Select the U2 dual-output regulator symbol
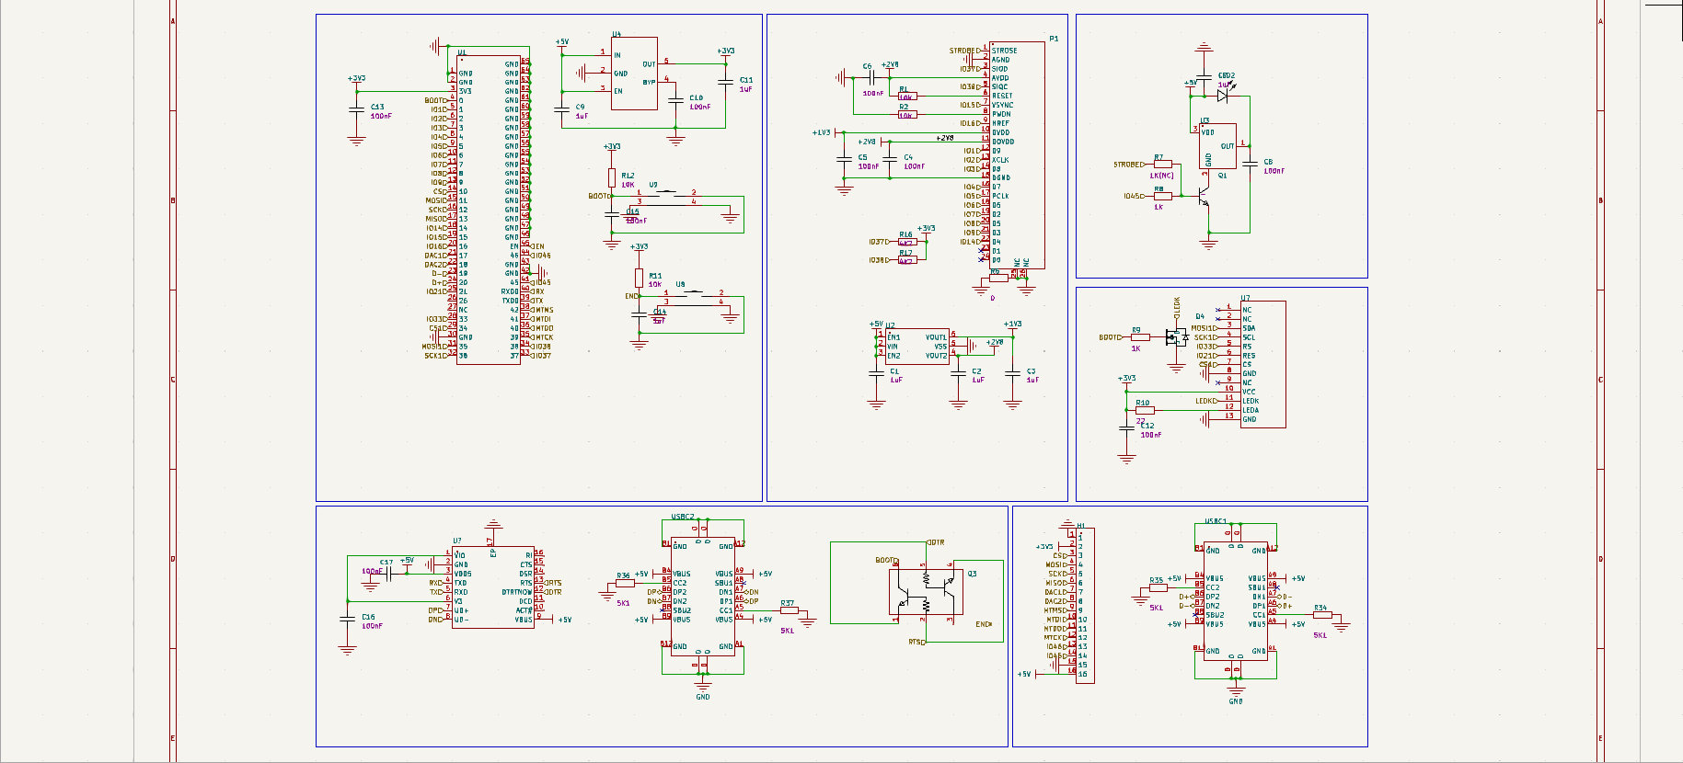This screenshot has width=1683, height=763. click(x=918, y=347)
